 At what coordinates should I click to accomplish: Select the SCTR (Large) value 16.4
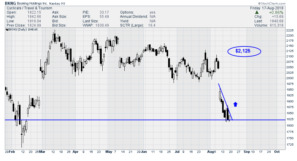[x=152, y=25]
